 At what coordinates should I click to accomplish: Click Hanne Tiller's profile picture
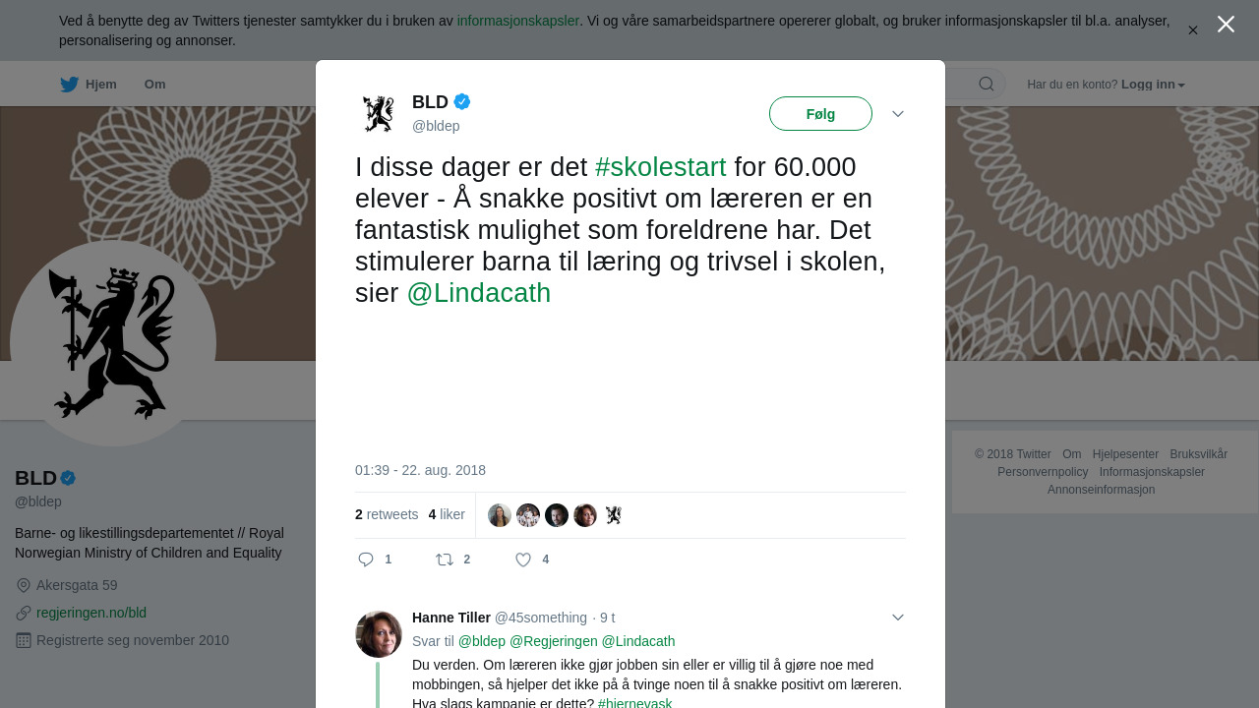(x=379, y=634)
